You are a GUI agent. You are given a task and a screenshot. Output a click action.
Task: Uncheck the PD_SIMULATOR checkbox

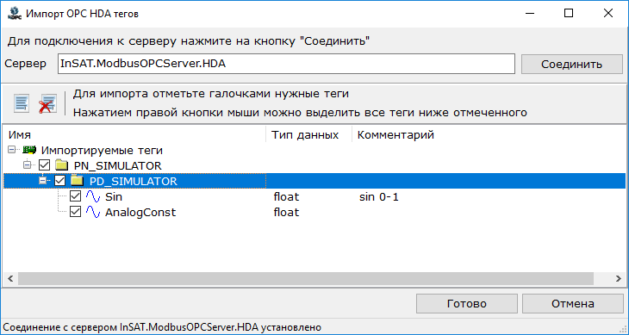click(x=59, y=181)
